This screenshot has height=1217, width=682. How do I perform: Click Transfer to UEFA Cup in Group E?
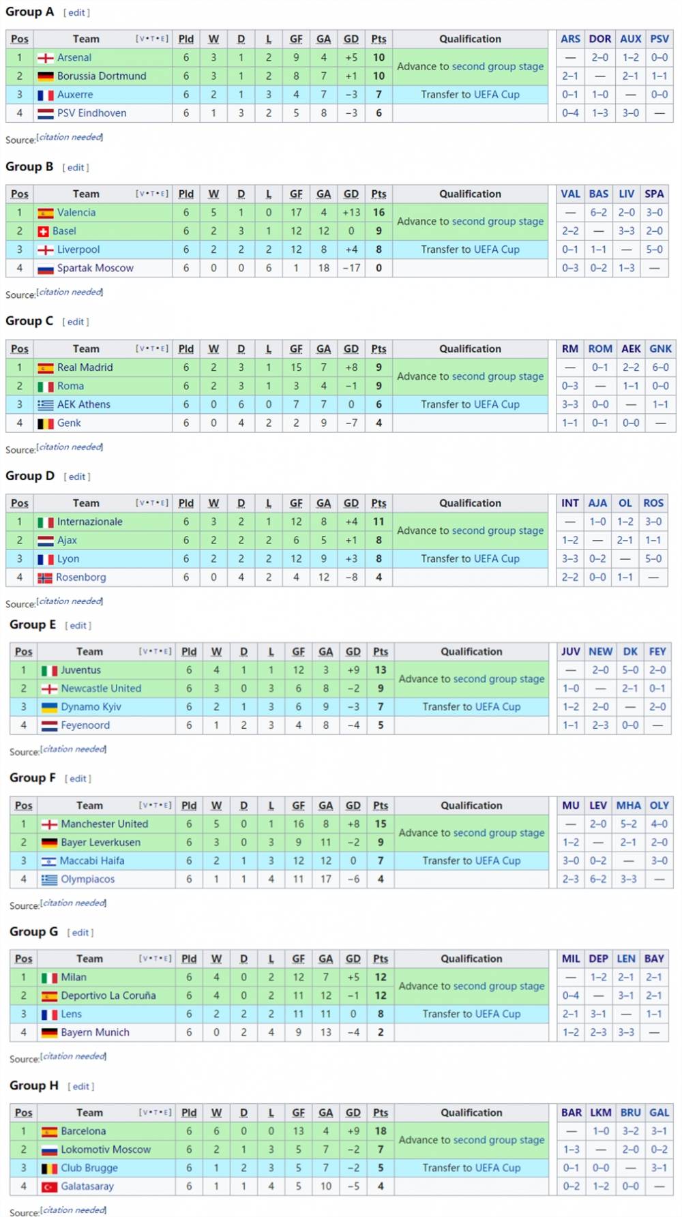pos(471,707)
